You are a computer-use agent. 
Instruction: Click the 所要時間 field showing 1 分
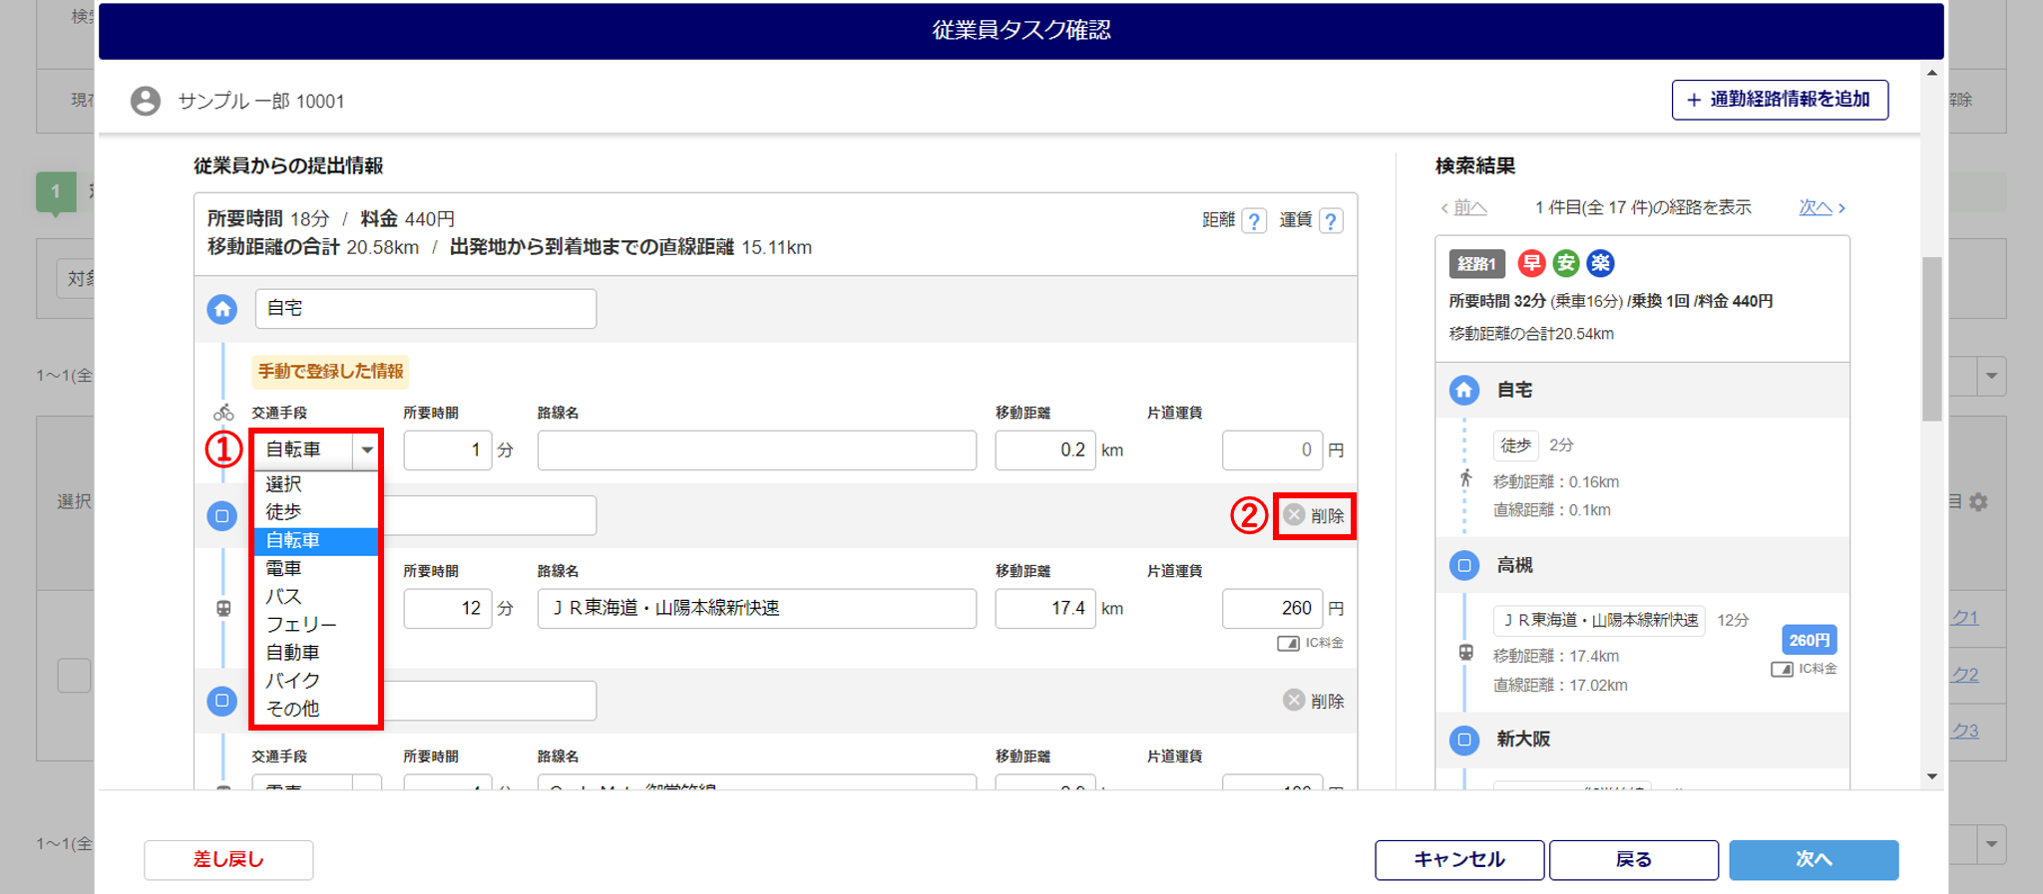pos(447,450)
